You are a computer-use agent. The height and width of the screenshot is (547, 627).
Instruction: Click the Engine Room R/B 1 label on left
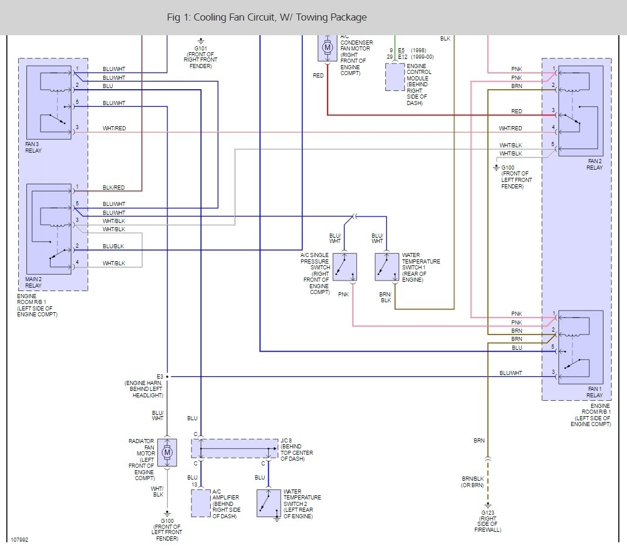(x=37, y=306)
